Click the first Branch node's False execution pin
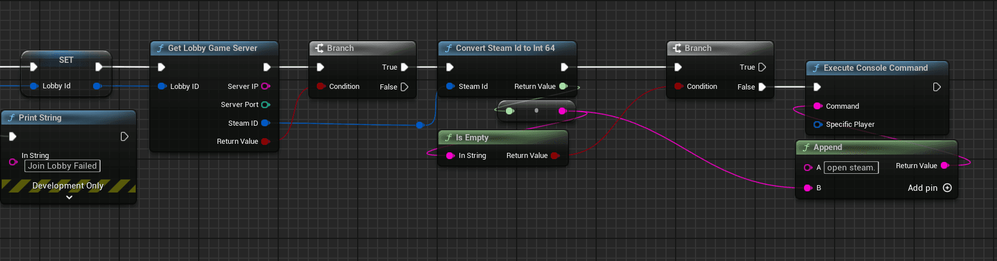The image size is (997, 261). pyautogui.click(x=405, y=87)
